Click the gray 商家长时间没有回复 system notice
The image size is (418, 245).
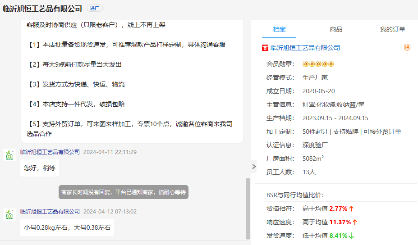click(x=123, y=192)
